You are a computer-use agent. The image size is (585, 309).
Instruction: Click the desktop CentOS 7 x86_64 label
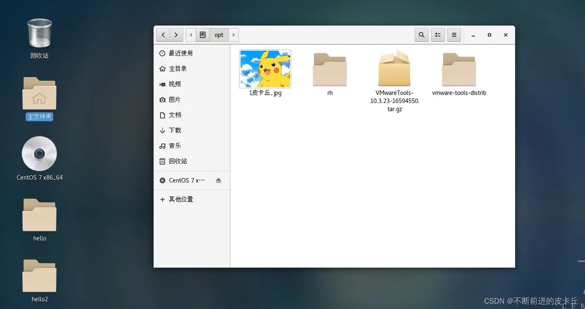40,178
